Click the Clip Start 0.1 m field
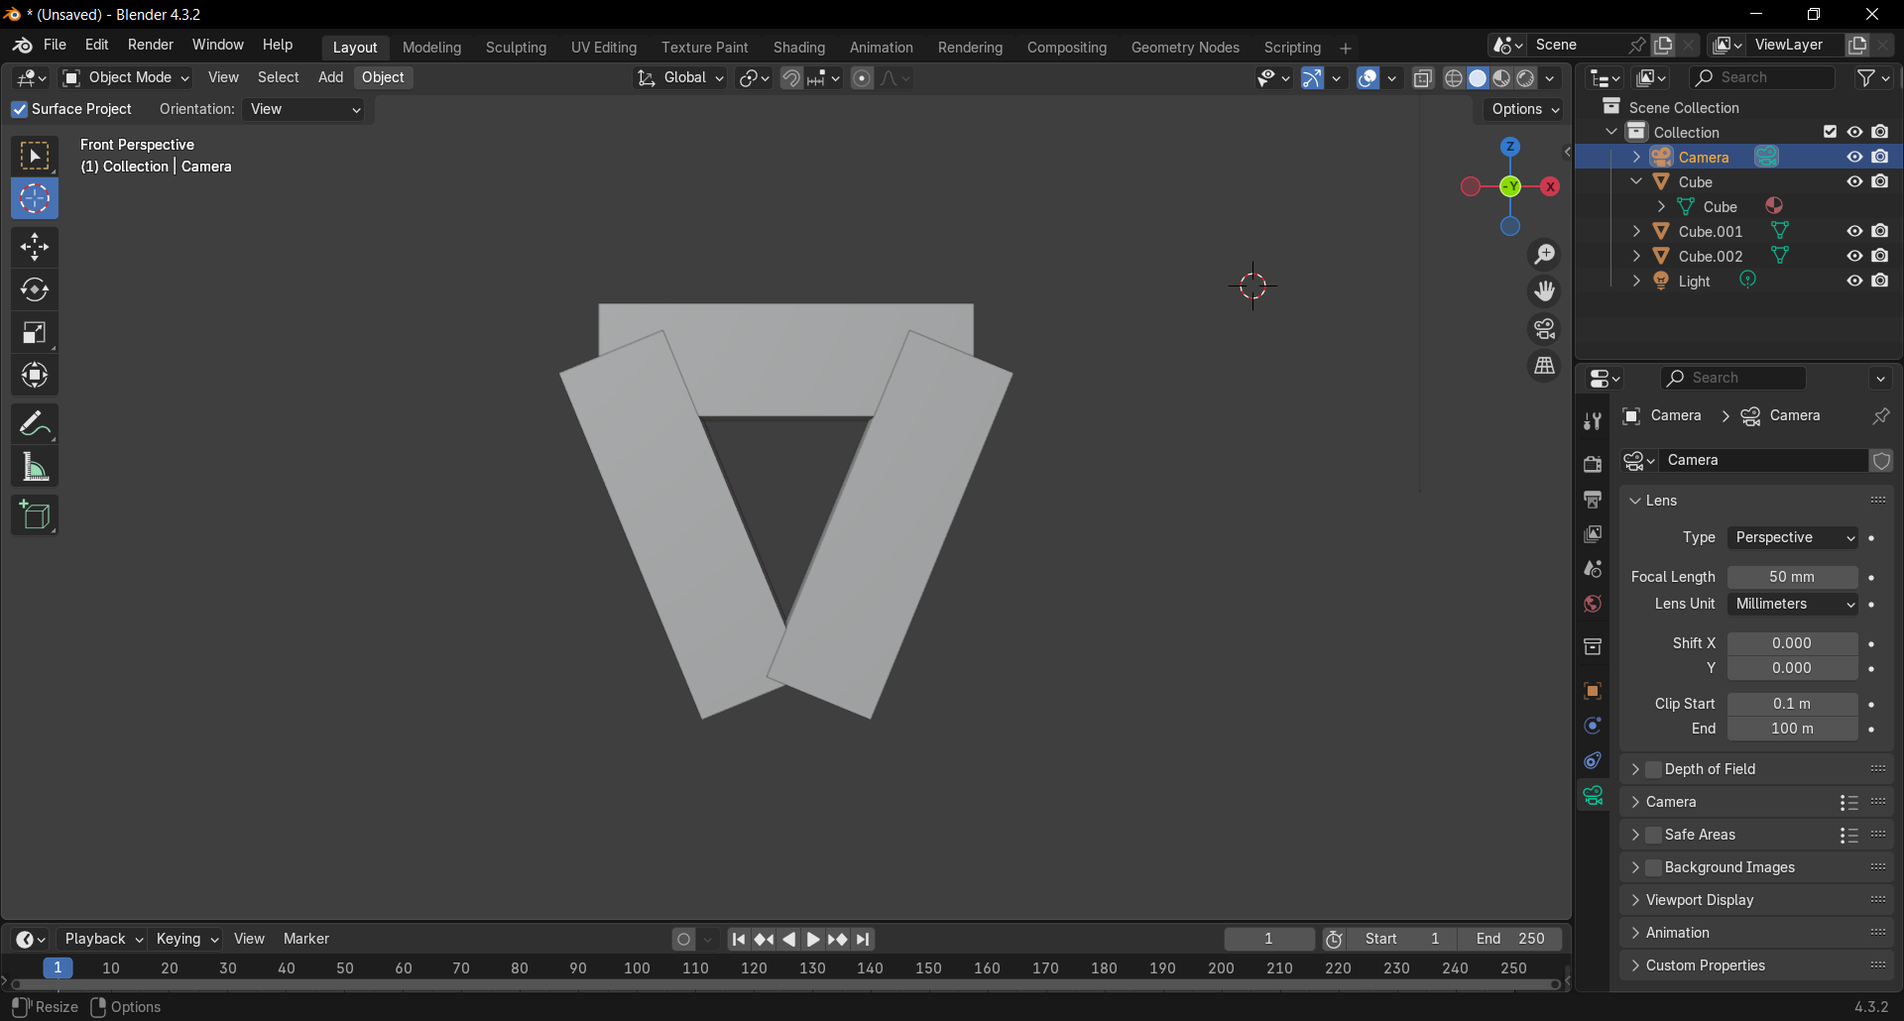Screen dimensions: 1904x1021 coord(1793,704)
